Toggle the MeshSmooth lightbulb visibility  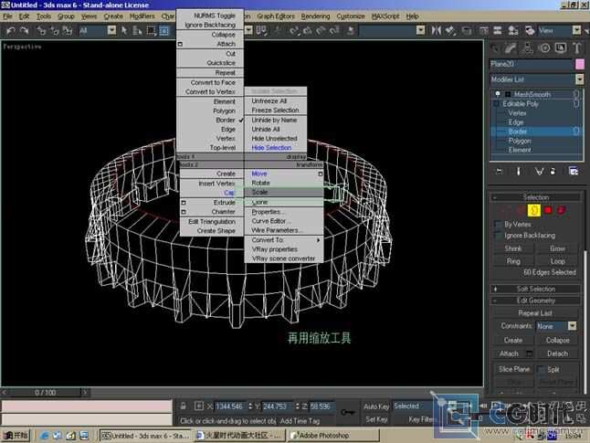pyautogui.click(x=498, y=94)
